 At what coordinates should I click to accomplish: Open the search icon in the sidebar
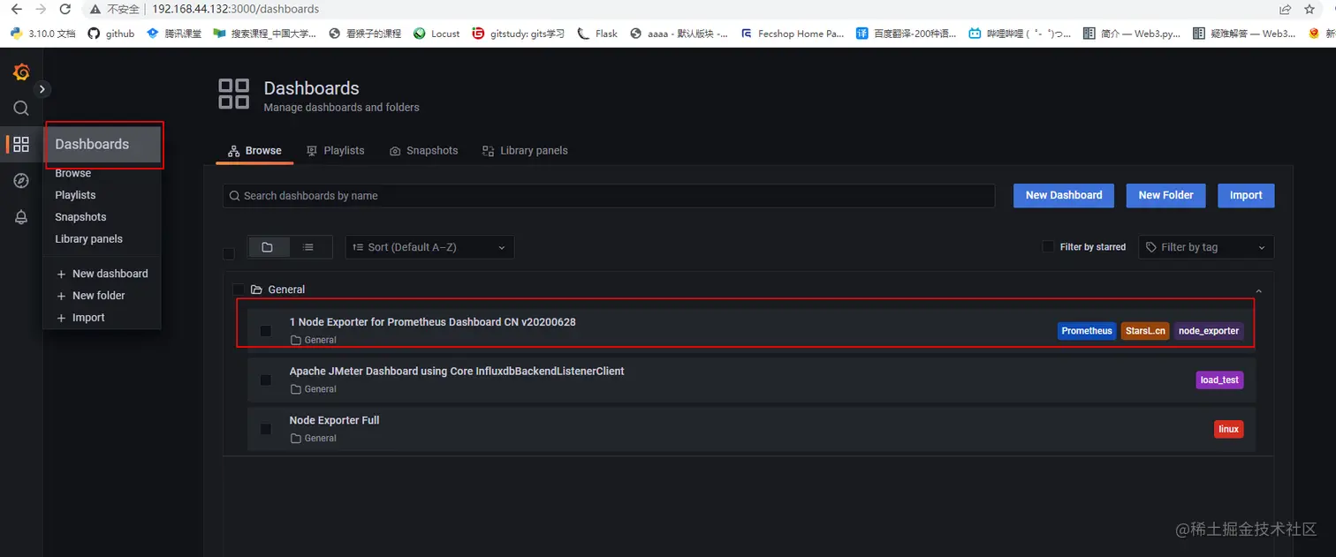tap(21, 108)
